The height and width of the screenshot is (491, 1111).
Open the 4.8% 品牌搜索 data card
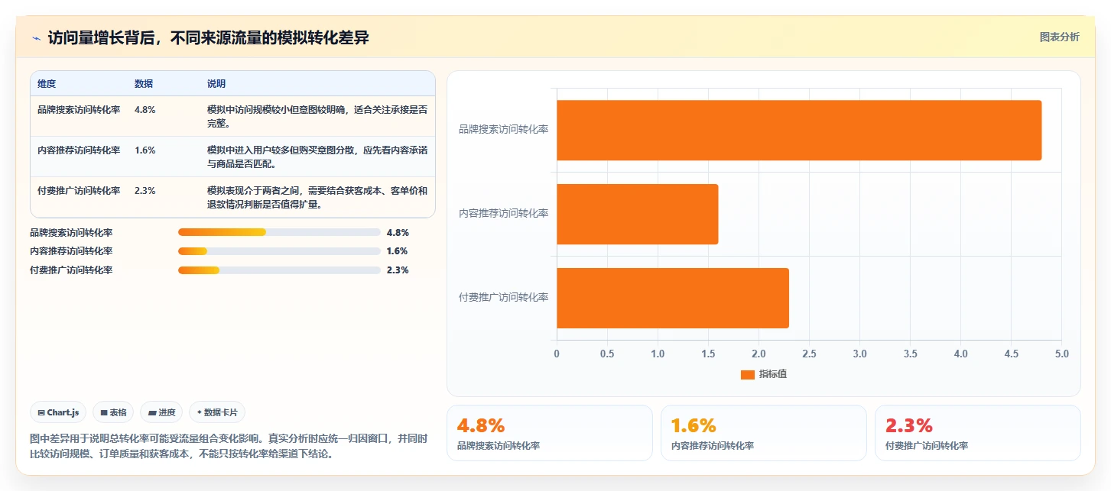(550, 433)
